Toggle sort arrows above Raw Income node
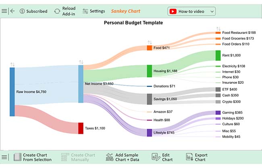The height and width of the screenshot is (168, 262). click(12, 64)
